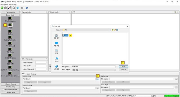The height and width of the screenshot is (97, 180).
Task: Create new folder in Open File dialog
Action: point(115,30)
